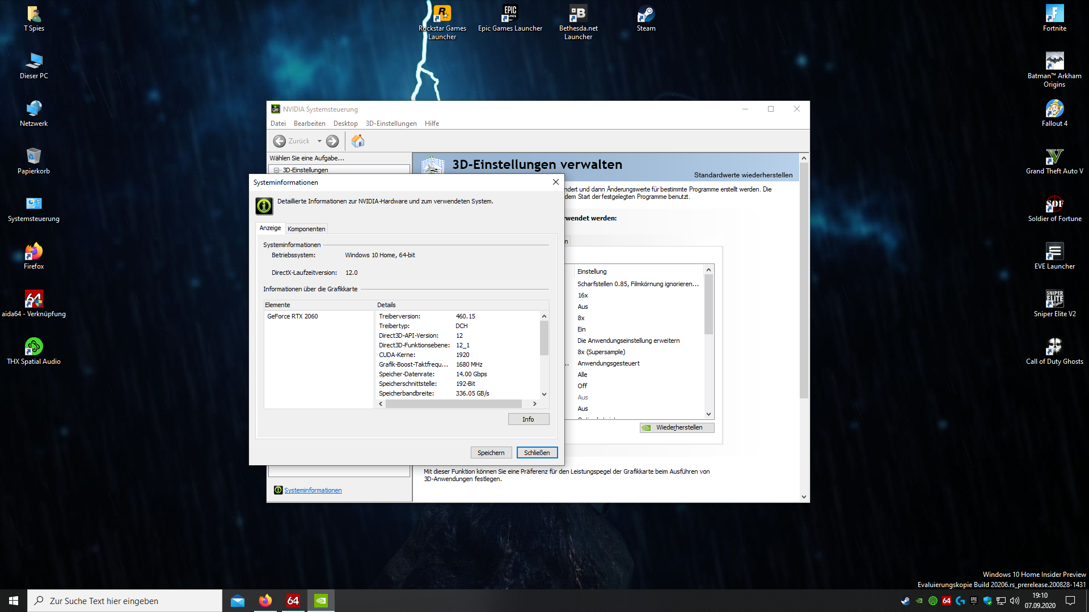1089x612 pixels.
Task: Switch to the Komponenten tab
Action: point(306,229)
